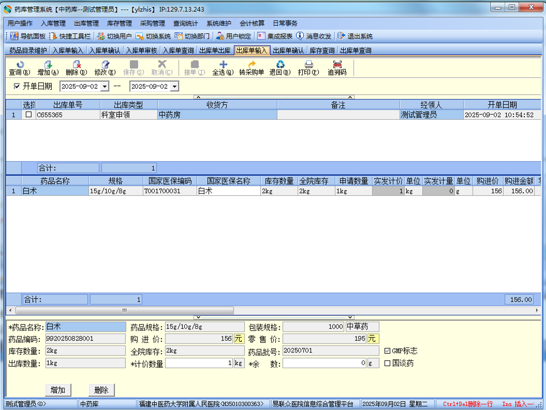Viewport: 546px width, 410px height.
Task: Select order number C655365 cell
Action: coord(68,115)
